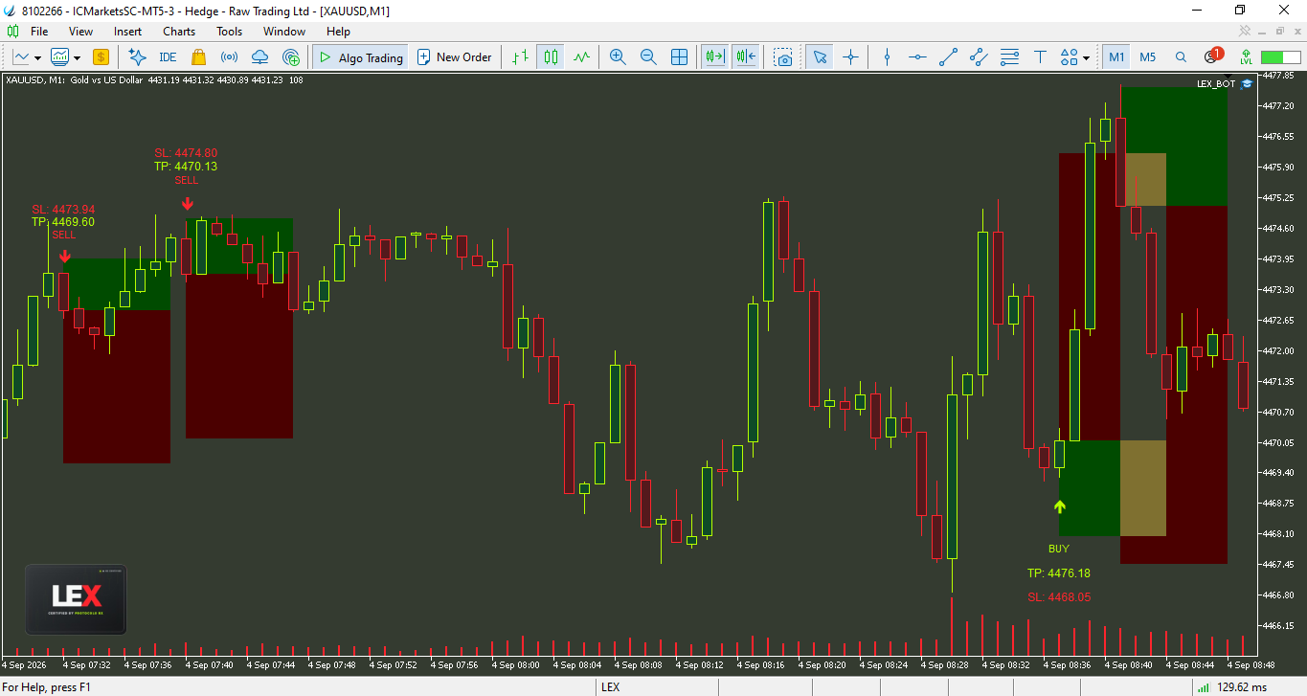Click the LEX_BOT expert advisor label

(x=1216, y=83)
